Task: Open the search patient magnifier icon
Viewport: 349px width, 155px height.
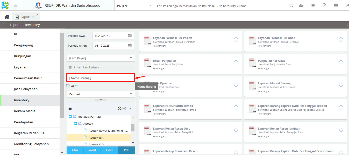Action: pos(291,5)
